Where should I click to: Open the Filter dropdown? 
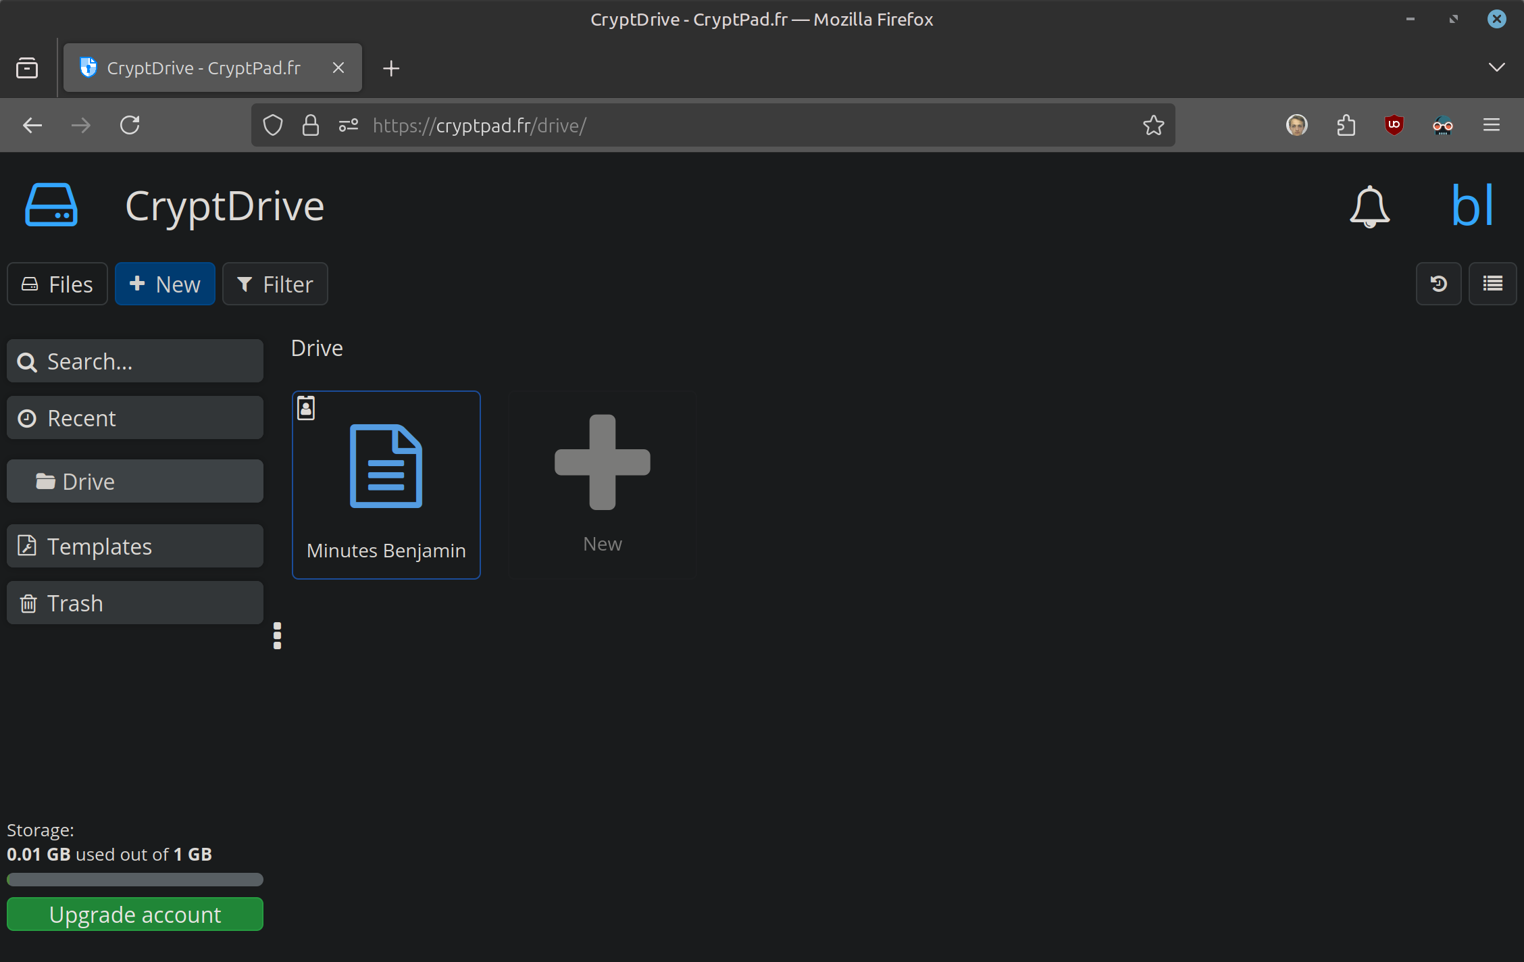tap(275, 284)
